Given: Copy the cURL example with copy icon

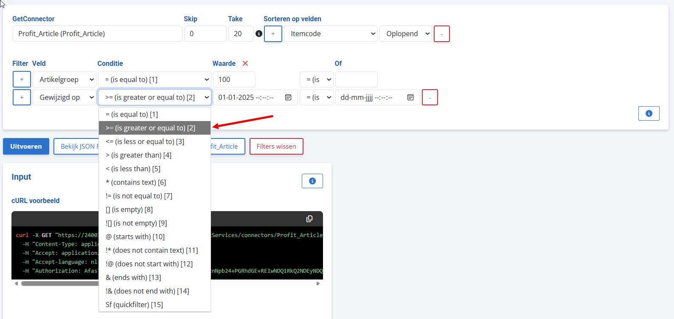Looking at the screenshot, I should (x=309, y=218).
